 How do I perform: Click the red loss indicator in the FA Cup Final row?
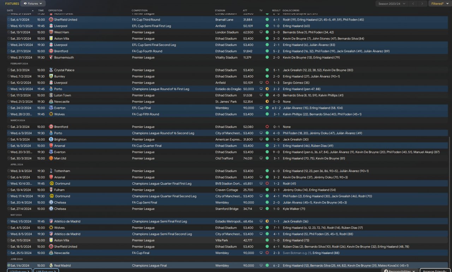point(267,253)
